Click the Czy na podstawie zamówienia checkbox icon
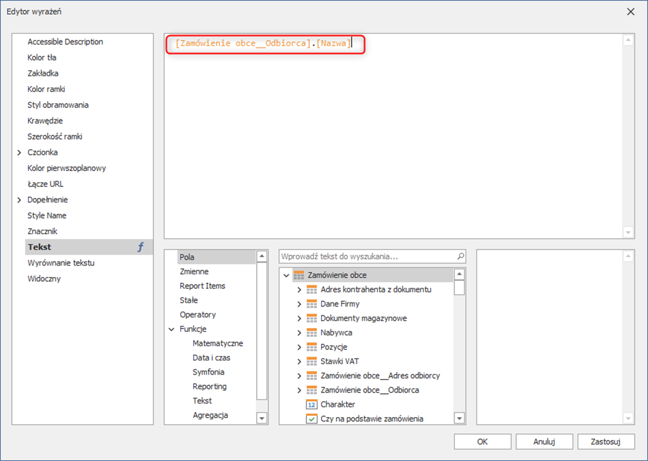 (x=312, y=419)
